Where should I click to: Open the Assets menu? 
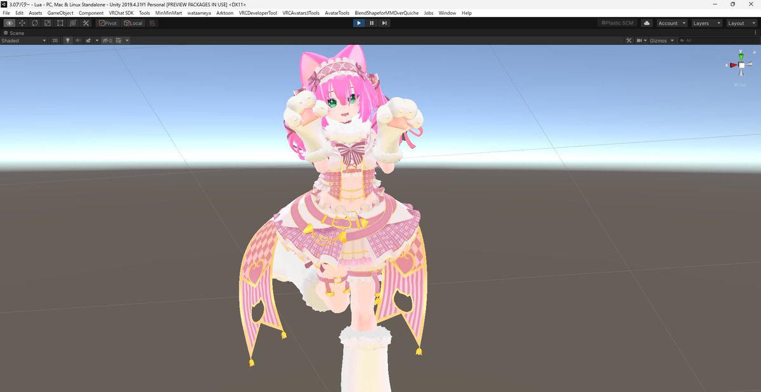coord(36,13)
